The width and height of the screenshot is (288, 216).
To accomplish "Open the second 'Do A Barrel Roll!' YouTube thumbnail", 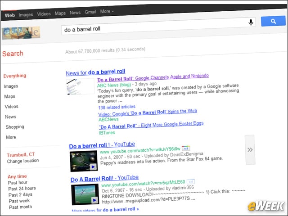I will point(85,194).
